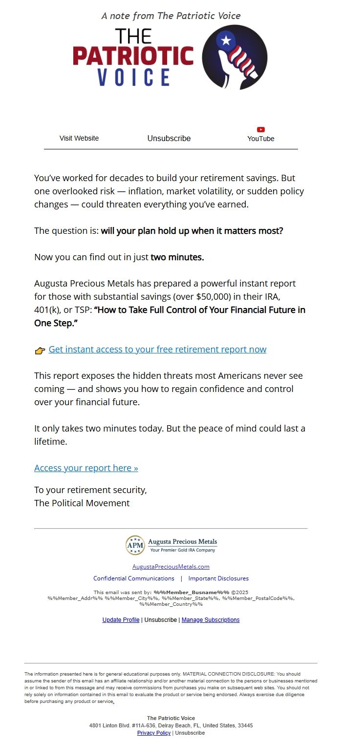
Task: Open the YouTube text link
Action: pos(261,139)
